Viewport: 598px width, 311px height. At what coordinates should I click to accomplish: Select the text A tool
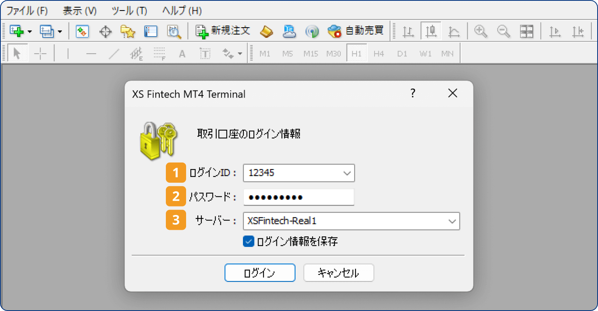click(x=182, y=54)
